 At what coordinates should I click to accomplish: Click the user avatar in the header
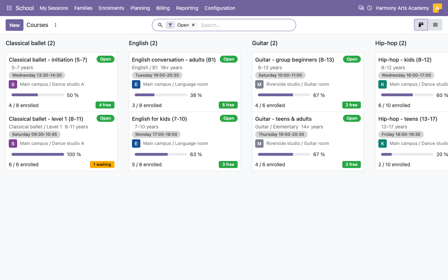point(437,8)
